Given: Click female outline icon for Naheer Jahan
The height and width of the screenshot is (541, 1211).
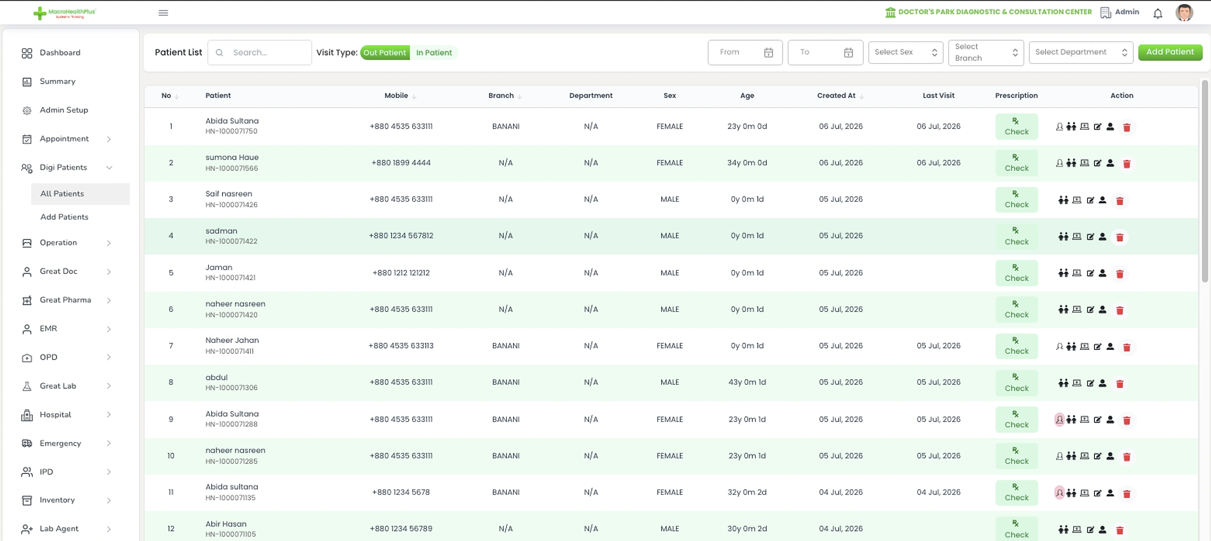Looking at the screenshot, I should pos(1059,347).
